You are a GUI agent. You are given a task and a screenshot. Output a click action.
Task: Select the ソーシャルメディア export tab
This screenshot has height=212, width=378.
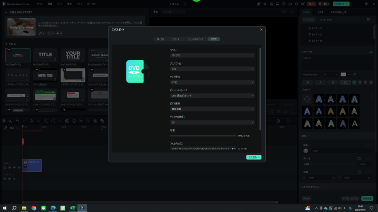tap(195, 39)
